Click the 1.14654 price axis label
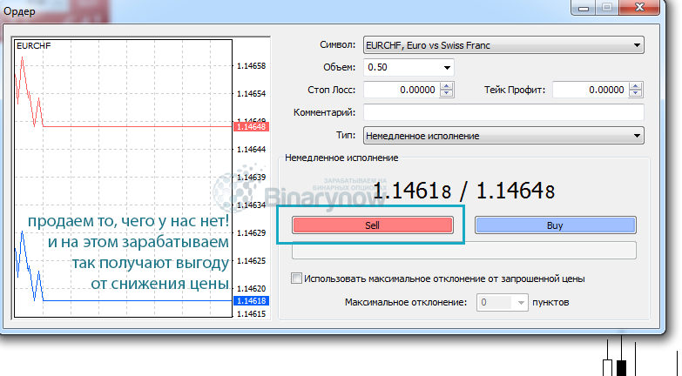682x376 pixels. tap(252, 94)
